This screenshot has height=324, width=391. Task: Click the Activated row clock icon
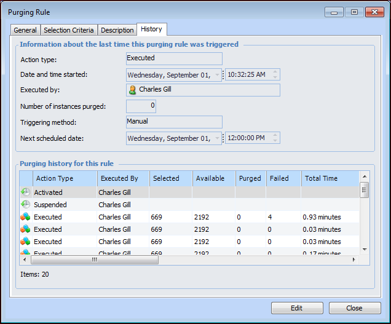pyautogui.click(x=25, y=192)
